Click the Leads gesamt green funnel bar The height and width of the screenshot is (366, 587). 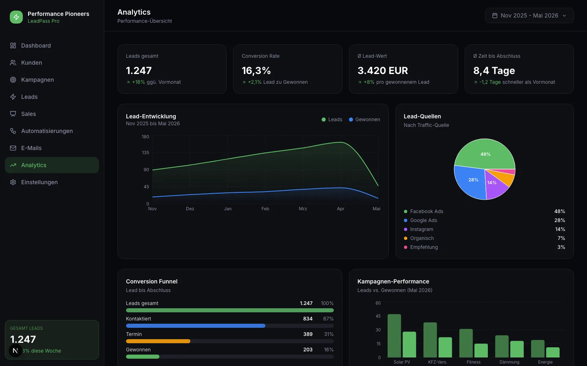click(230, 310)
